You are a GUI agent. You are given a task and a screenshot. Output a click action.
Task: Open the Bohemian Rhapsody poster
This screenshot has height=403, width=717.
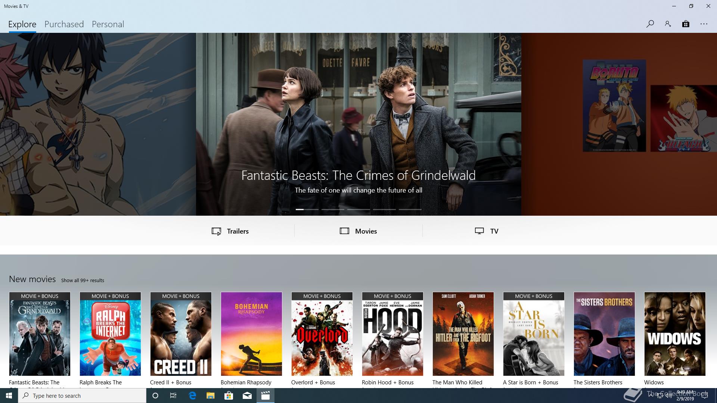[x=251, y=334]
